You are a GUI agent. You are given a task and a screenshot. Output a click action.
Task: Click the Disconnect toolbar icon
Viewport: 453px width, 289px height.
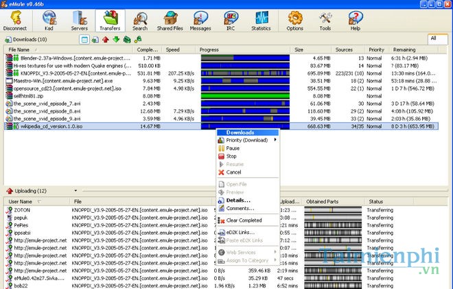point(15,21)
